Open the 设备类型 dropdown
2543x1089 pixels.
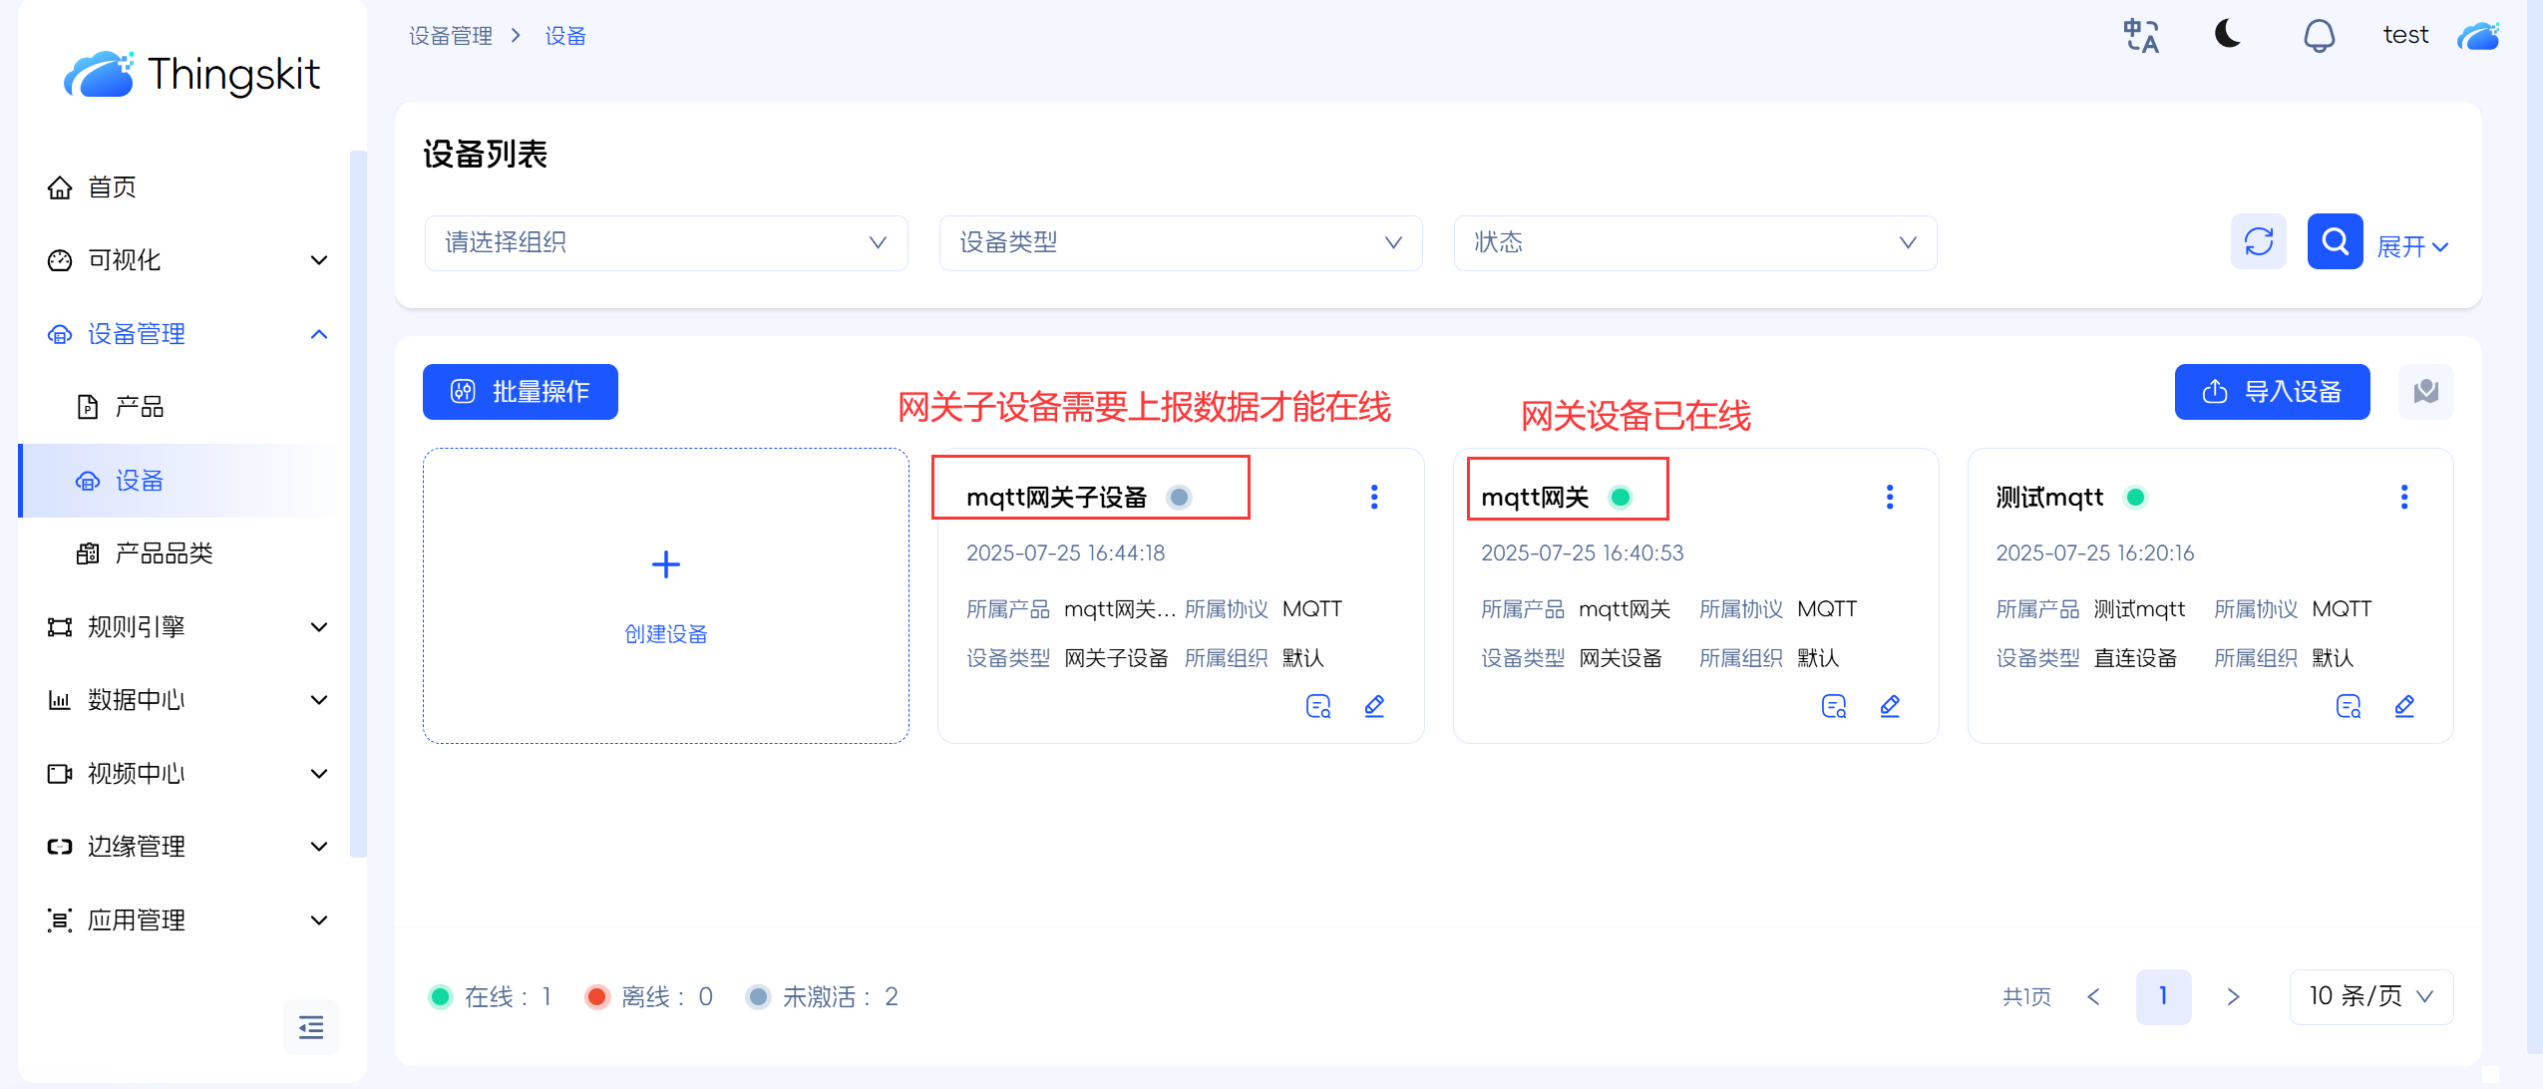click(x=1180, y=242)
